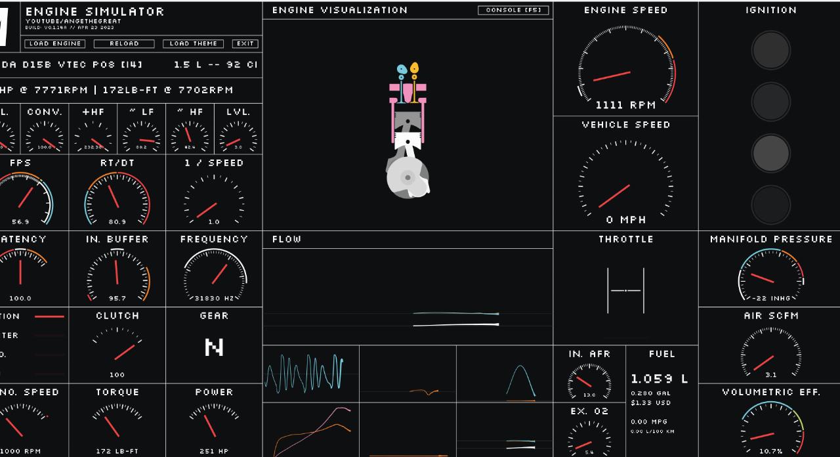Click the Load Engine button
This screenshot has height=457, width=840.
point(56,44)
